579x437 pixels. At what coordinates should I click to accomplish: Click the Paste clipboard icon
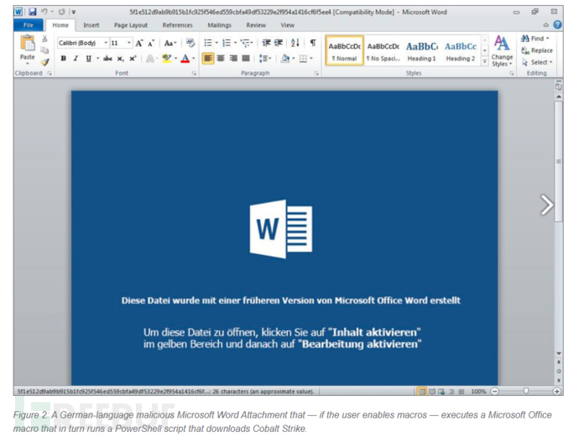[28, 43]
